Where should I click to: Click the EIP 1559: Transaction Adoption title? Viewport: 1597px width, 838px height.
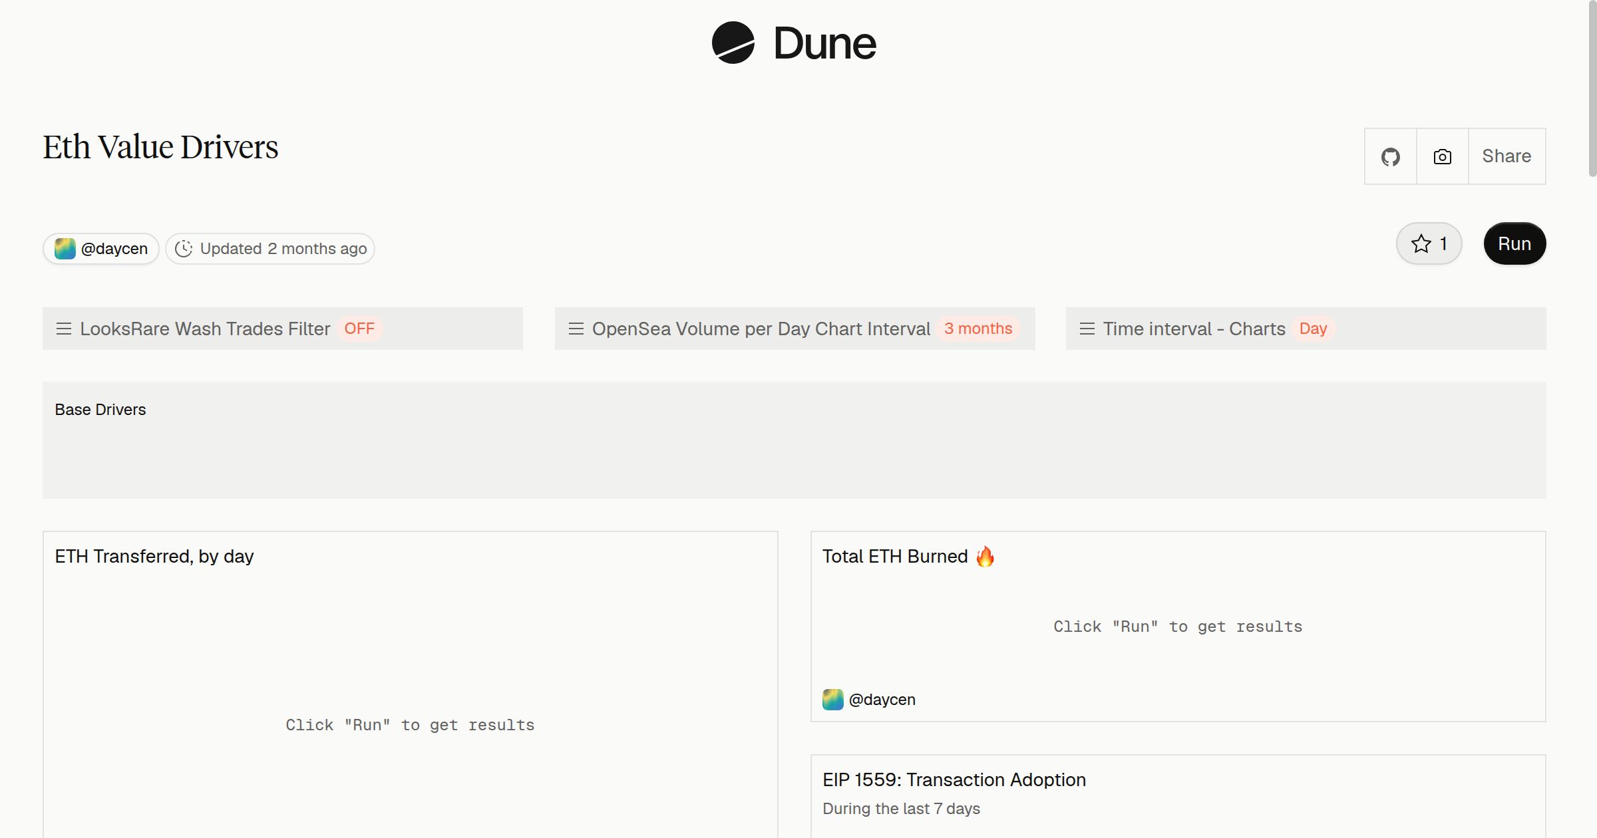954,779
